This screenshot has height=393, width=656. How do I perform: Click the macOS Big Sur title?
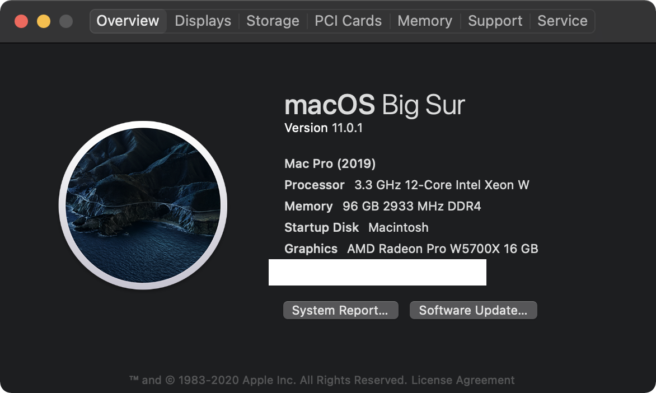pyautogui.click(x=374, y=105)
